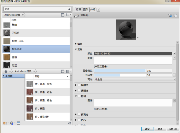Toggle Autodesk library panel view icon
The image size is (180, 133).
pos(63,71)
